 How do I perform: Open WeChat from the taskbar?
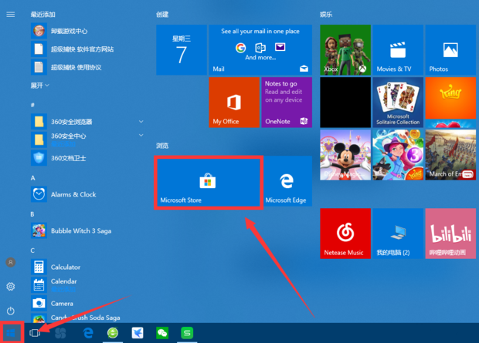(162, 333)
